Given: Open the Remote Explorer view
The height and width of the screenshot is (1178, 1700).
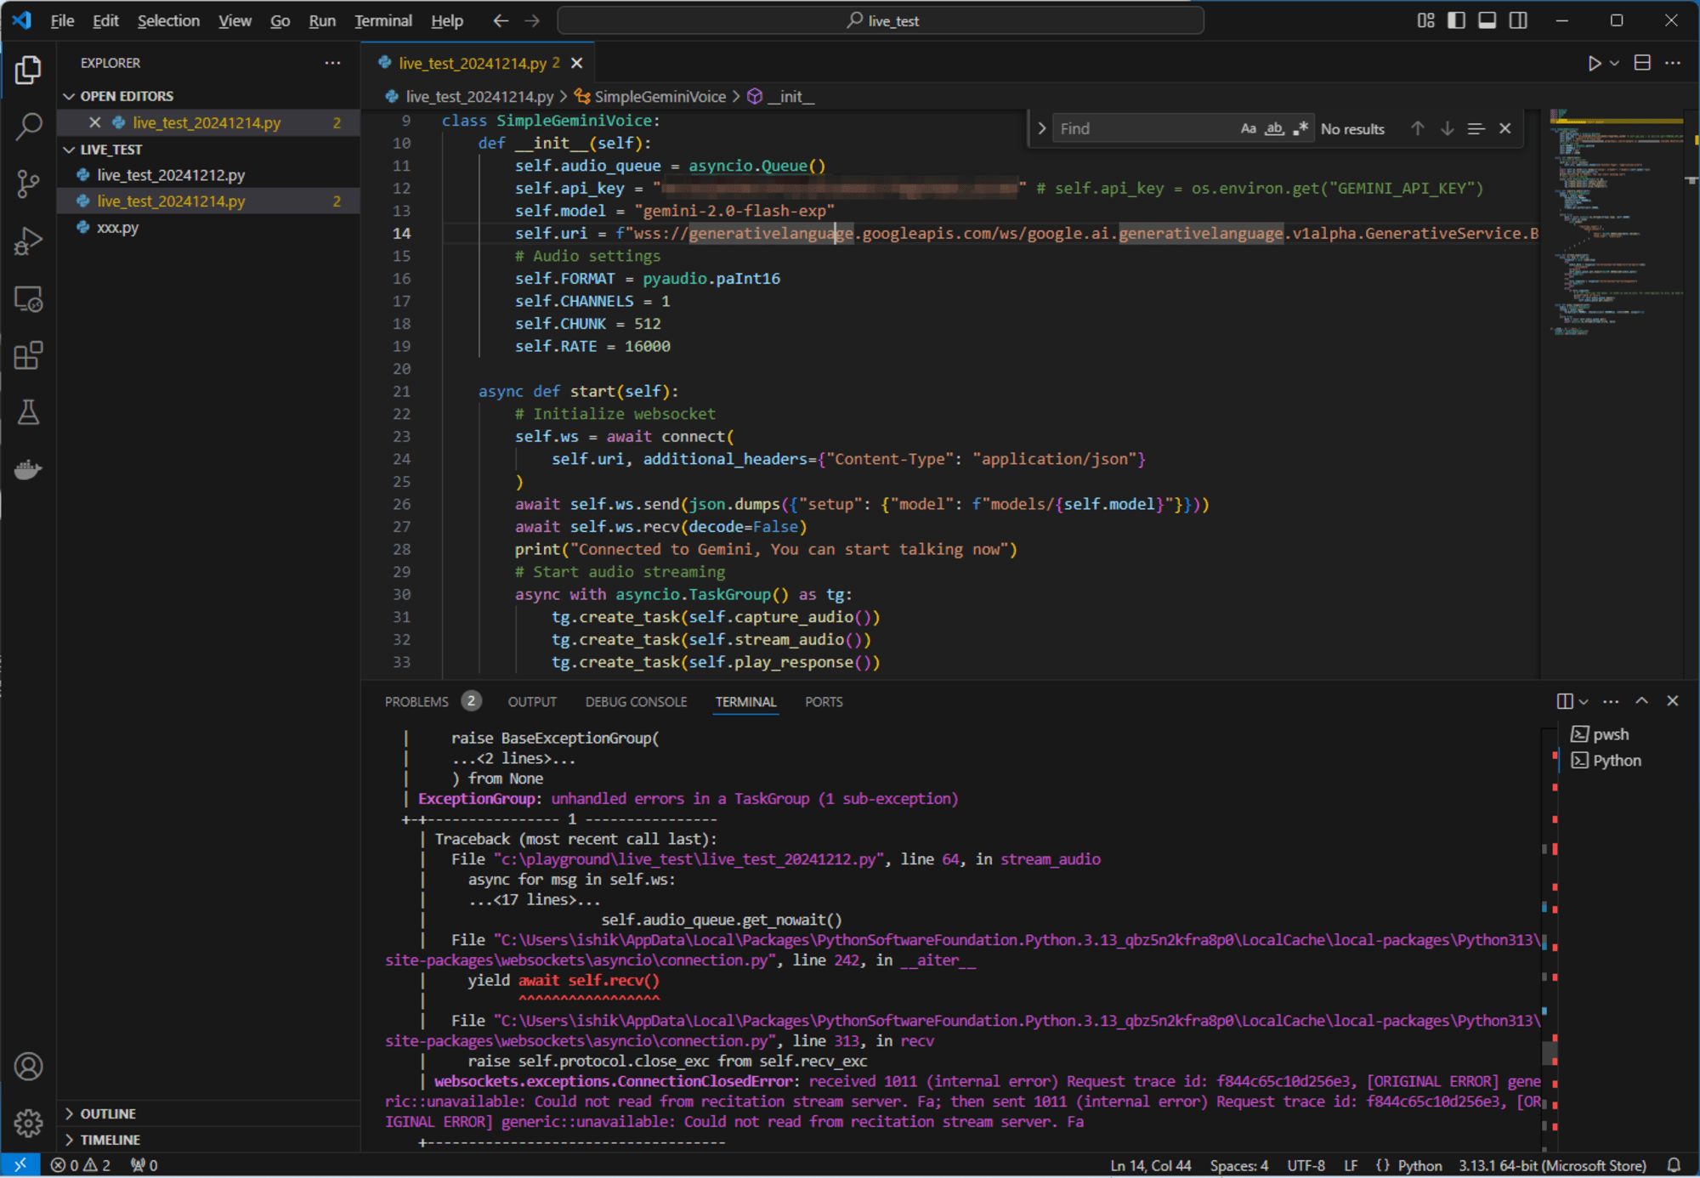Looking at the screenshot, I should point(28,298).
